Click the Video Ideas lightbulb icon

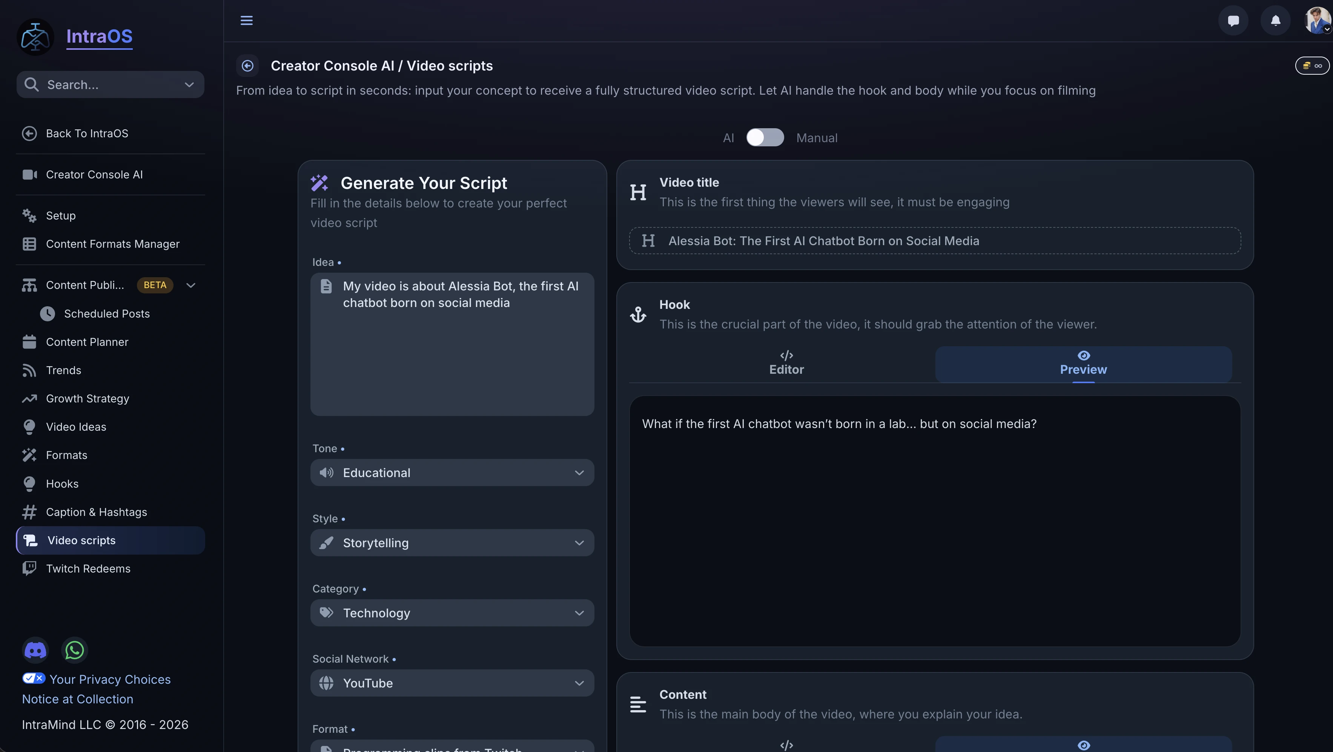(29, 427)
